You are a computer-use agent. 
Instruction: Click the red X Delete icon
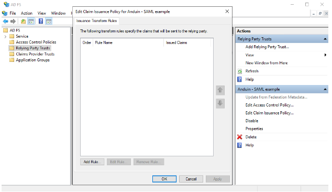point(240,137)
